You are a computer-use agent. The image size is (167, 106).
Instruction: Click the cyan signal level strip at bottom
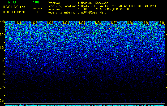85,105
